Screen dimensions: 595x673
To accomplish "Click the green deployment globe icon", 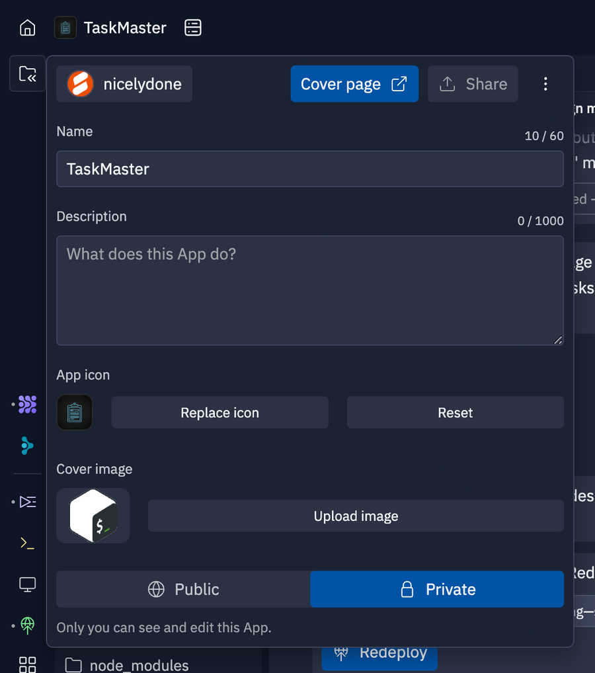I will coord(27,625).
